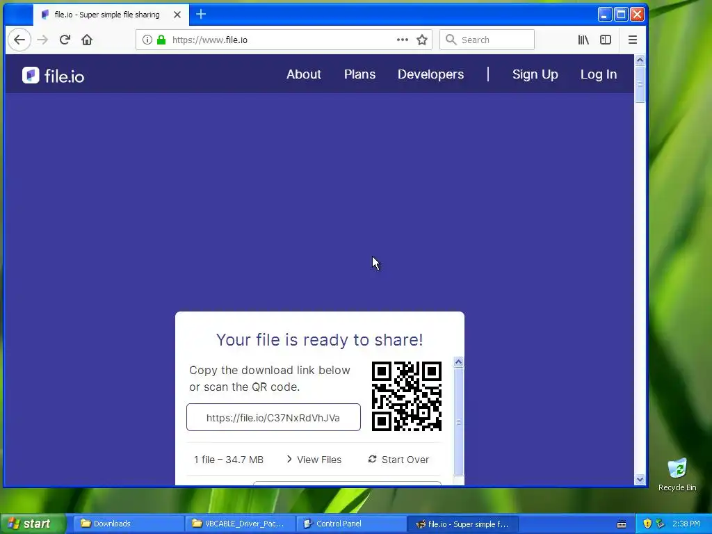Click the '1 file – 34.7 MB' text
Viewport: 712px width, 534px height.
pos(228,460)
